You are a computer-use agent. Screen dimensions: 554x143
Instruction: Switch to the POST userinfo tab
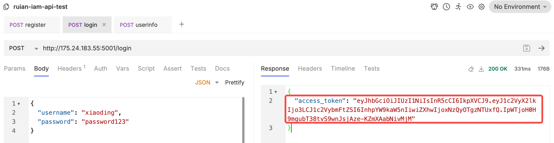(138, 25)
